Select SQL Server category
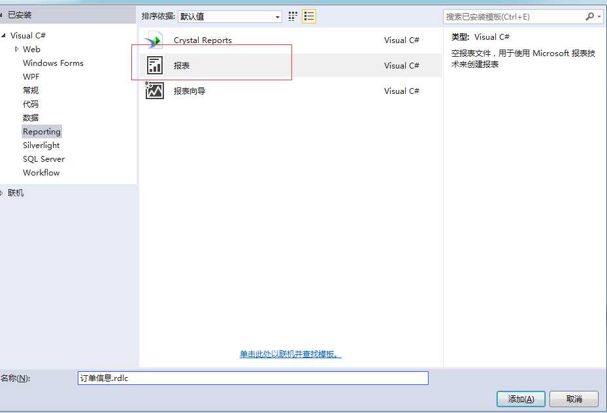 (44, 159)
